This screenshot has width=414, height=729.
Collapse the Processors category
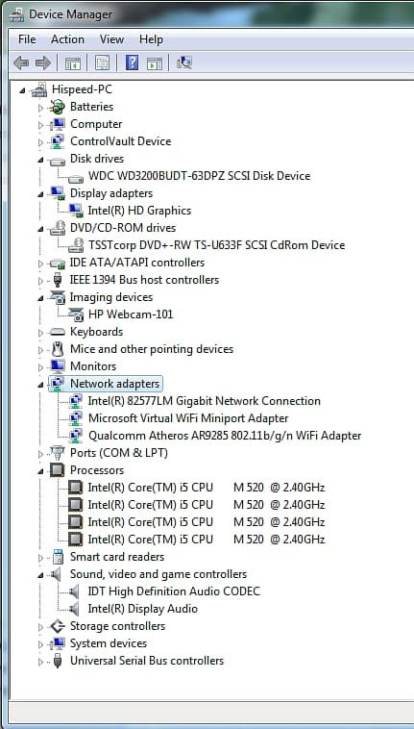tap(40, 471)
